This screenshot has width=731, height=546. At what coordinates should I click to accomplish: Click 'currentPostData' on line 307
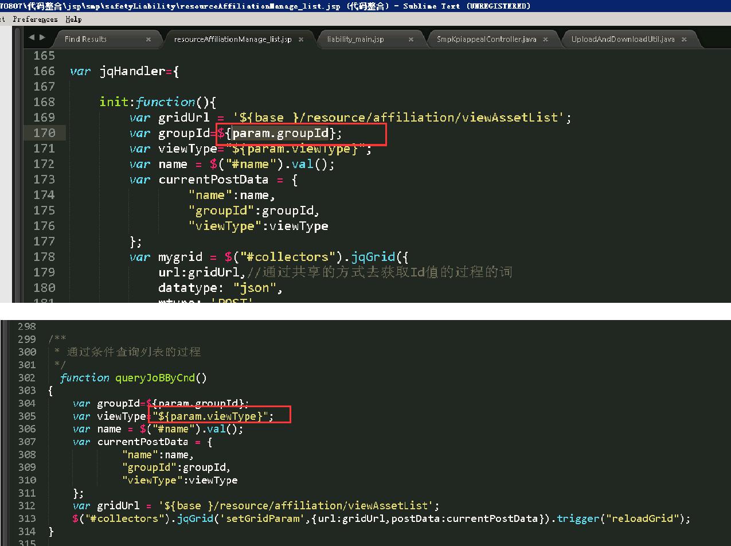click(143, 442)
